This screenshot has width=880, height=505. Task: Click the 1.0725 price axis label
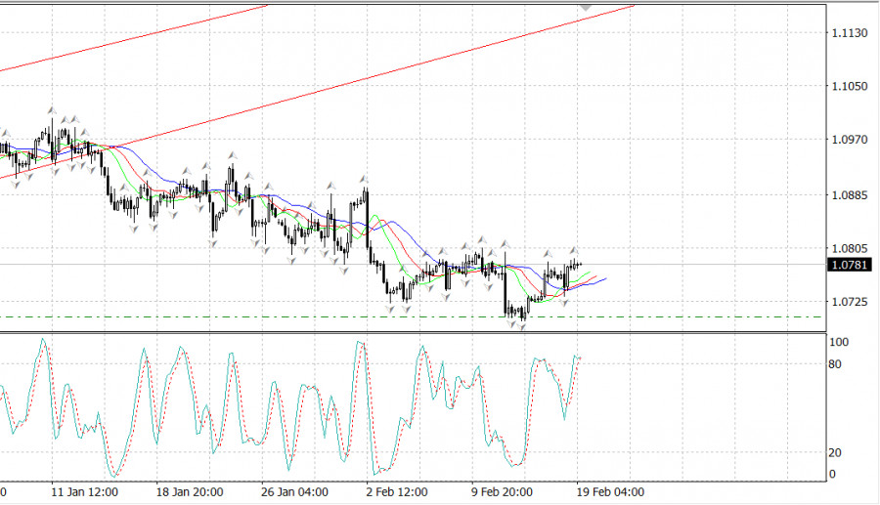pyautogui.click(x=849, y=302)
